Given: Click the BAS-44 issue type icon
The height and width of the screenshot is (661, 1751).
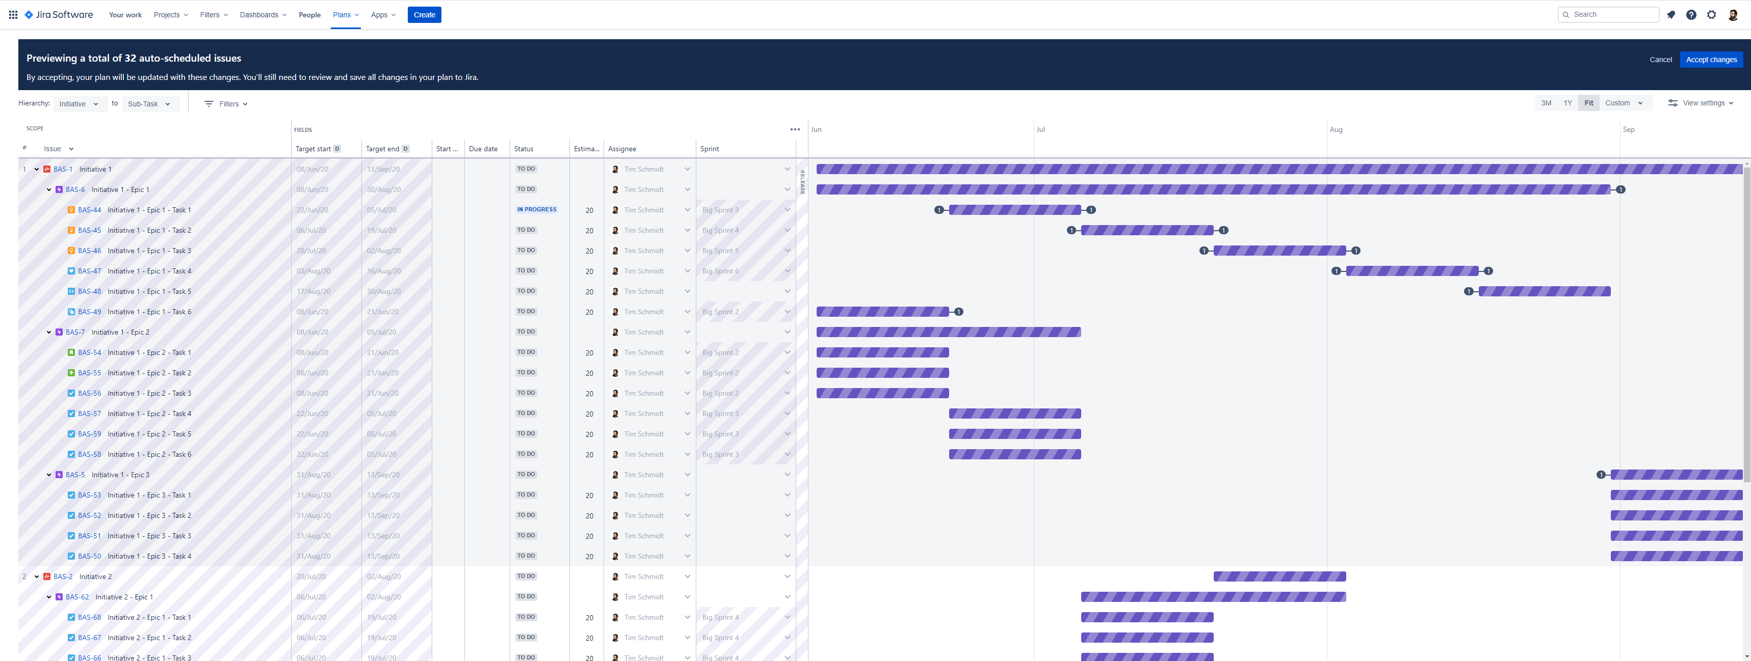Looking at the screenshot, I should pyautogui.click(x=71, y=210).
